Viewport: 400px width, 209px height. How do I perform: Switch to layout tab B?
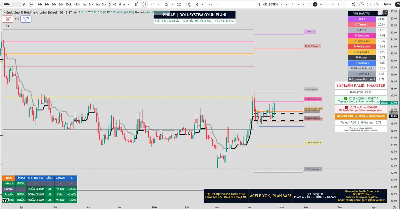pyautogui.click(x=293, y=5)
